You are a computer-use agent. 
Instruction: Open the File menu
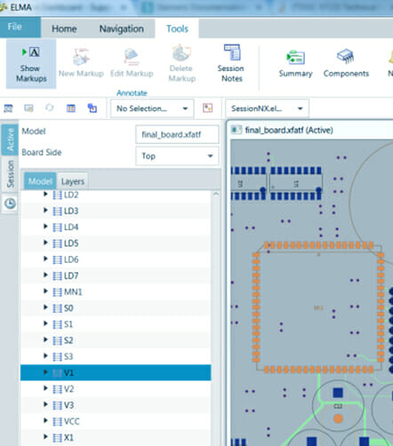click(20, 27)
